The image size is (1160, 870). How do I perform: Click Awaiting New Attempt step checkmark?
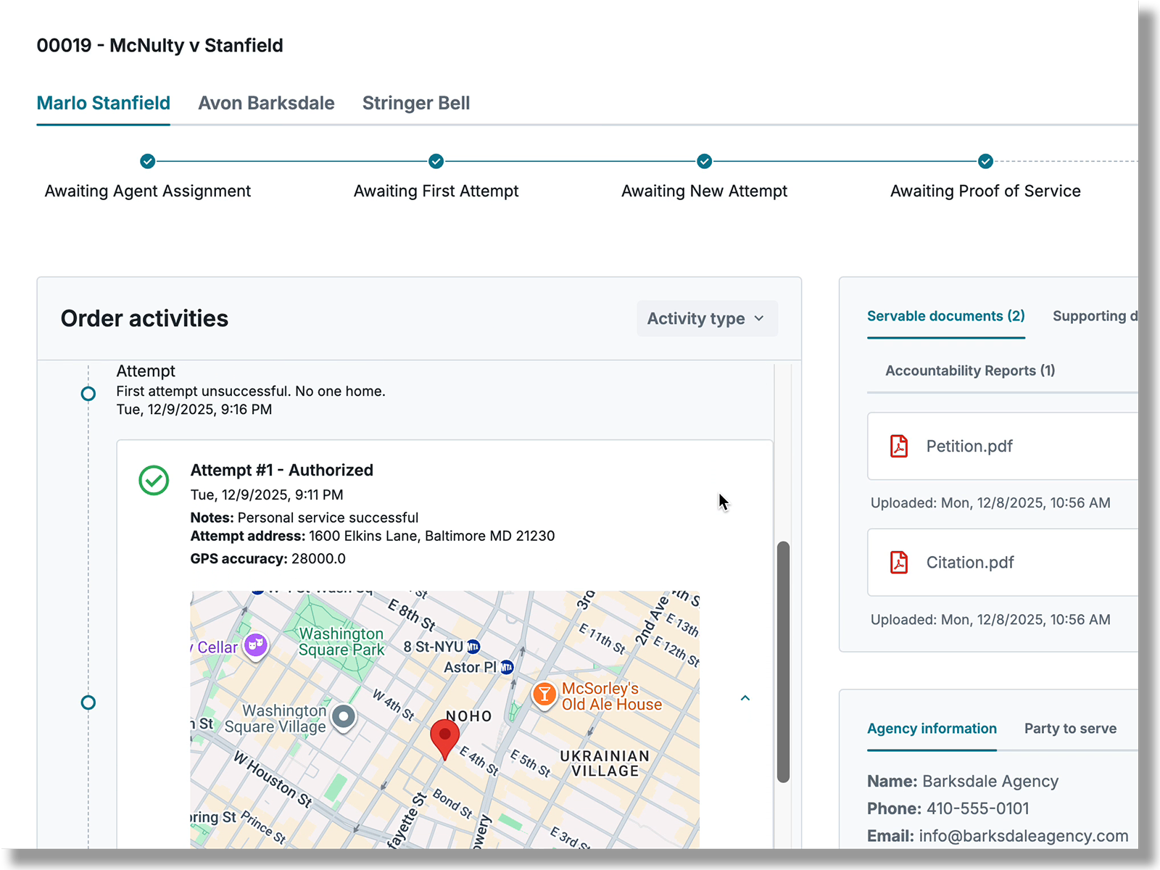coord(704,161)
